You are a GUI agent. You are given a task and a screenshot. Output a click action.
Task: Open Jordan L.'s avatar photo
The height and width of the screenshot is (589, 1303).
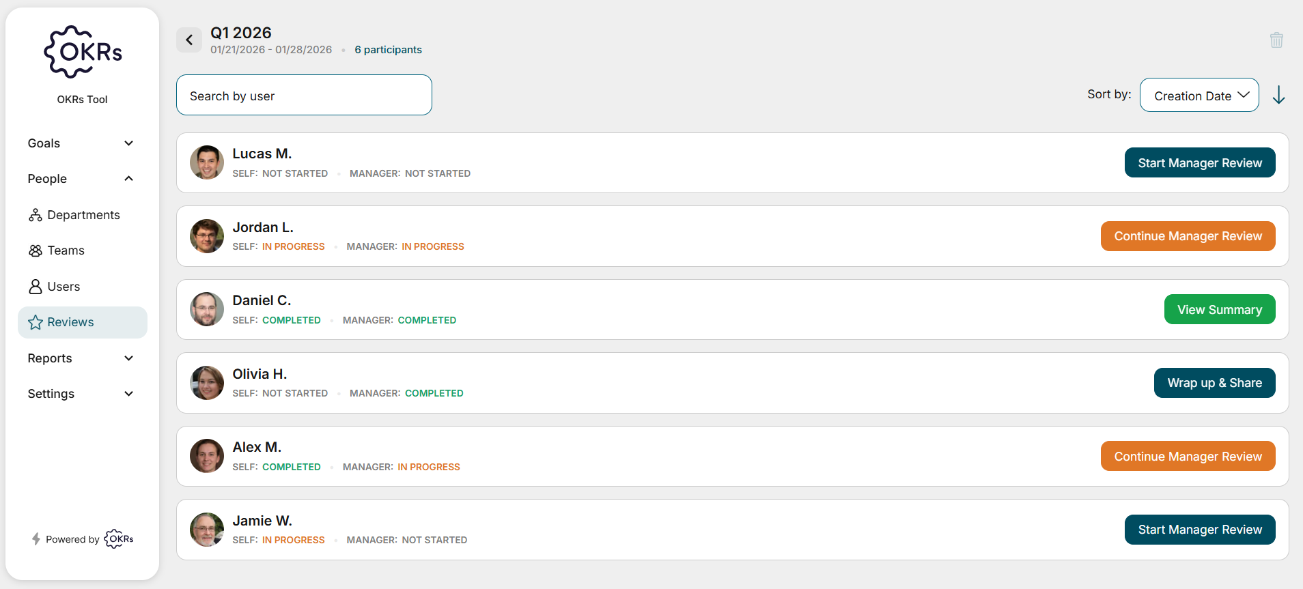207,236
